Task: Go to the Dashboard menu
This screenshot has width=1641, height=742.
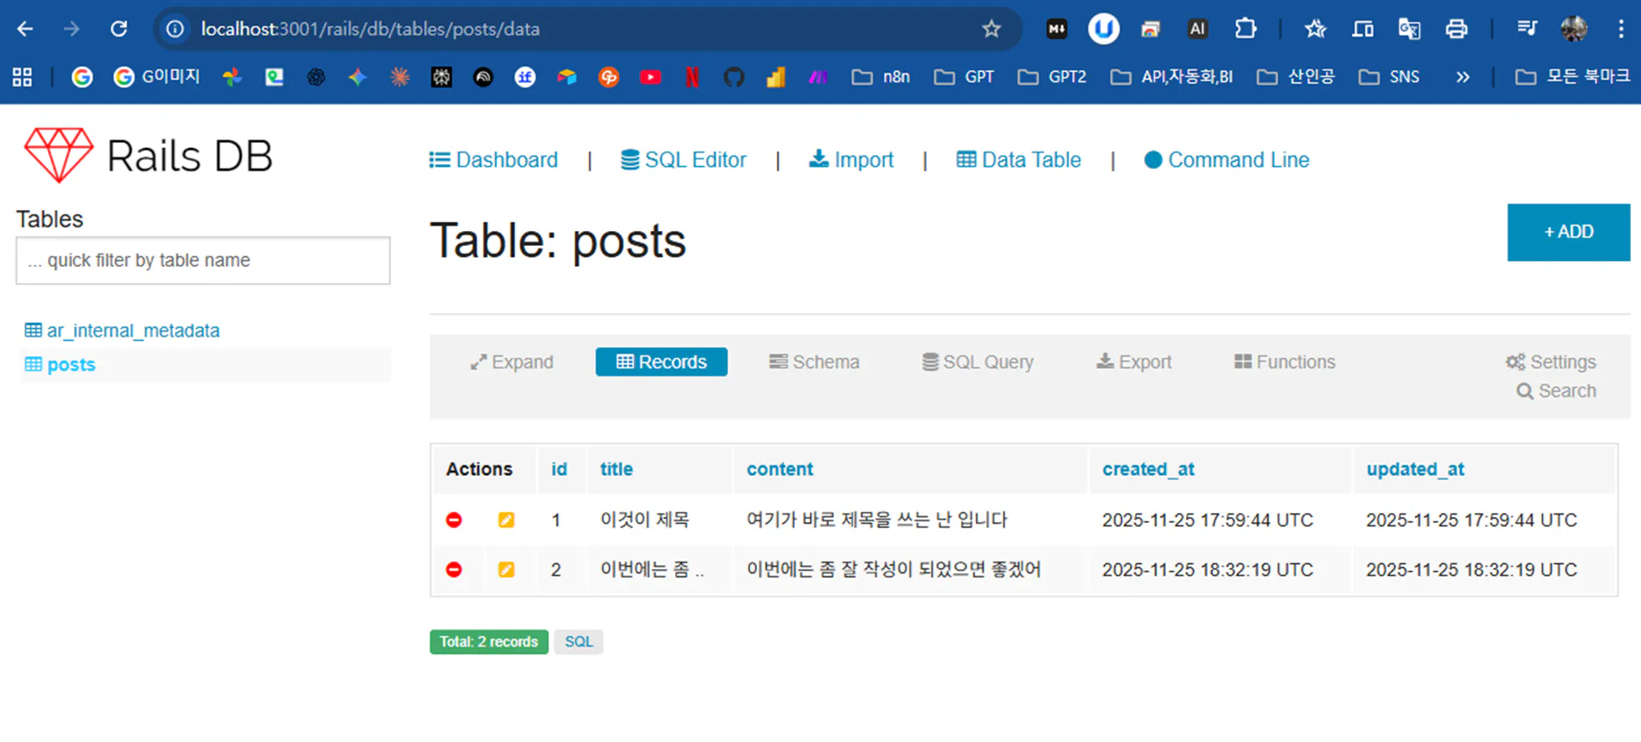Action: point(493,160)
